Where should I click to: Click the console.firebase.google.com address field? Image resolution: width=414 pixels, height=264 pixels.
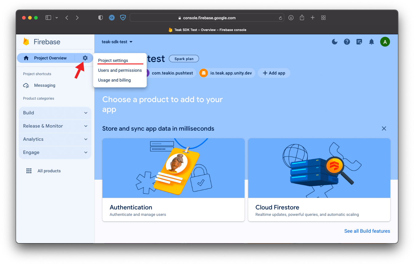click(207, 18)
